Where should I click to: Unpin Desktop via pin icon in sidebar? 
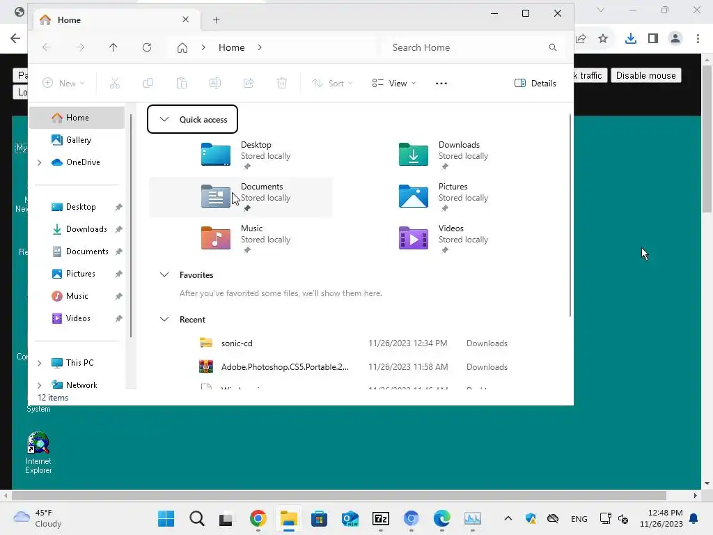tap(118, 207)
